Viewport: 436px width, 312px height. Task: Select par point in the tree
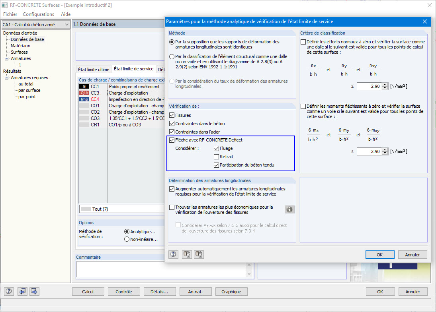point(27,97)
